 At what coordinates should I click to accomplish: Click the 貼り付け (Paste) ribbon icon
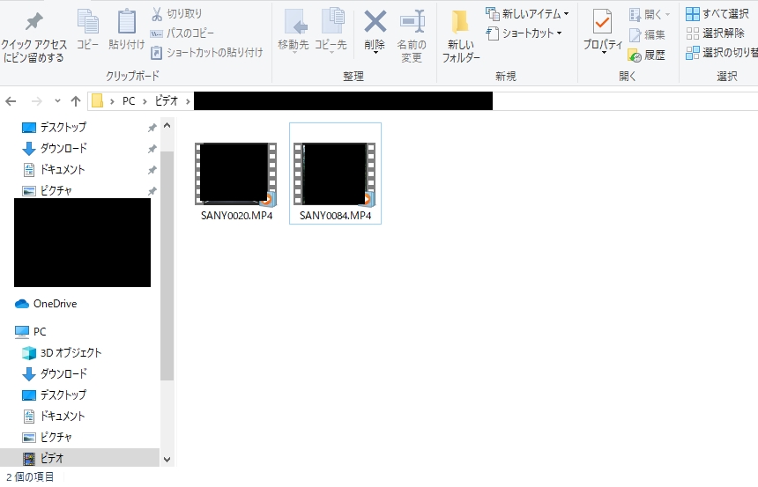click(126, 29)
